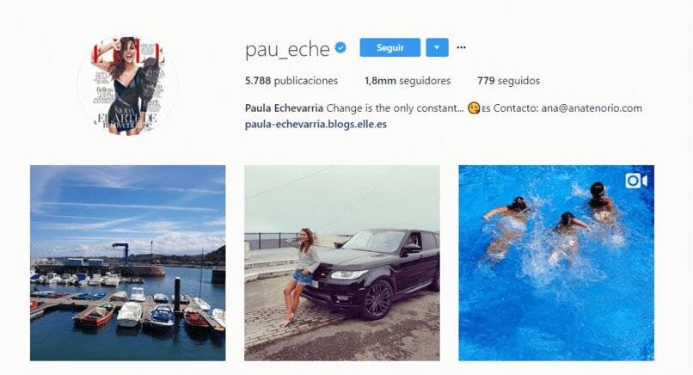Viewport: 693px width, 375px height.
Task: Click the Seguir follow button
Action: coord(389,47)
